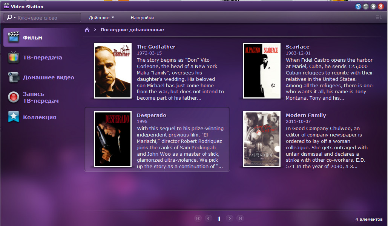Open Запись ТВ-передач record icon
The height and width of the screenshot is (226, 388).
point(14,97)
